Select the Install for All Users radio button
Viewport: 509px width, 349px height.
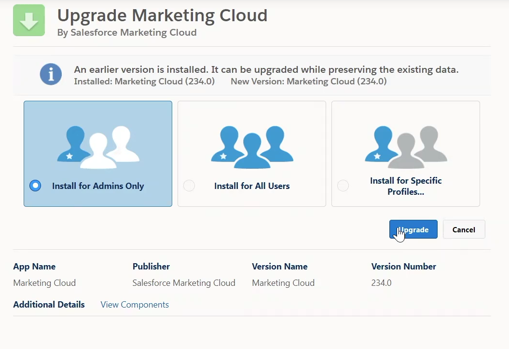tap(189, 186)
